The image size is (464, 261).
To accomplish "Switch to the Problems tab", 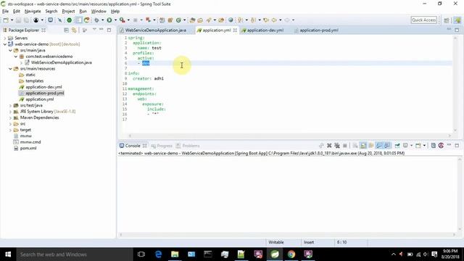I will [188, 146].
